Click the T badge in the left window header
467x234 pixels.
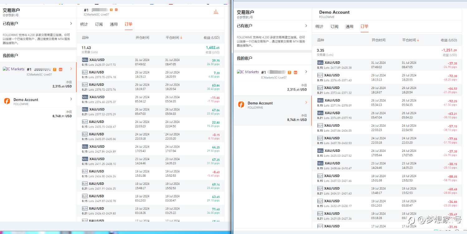click(111, 10)
